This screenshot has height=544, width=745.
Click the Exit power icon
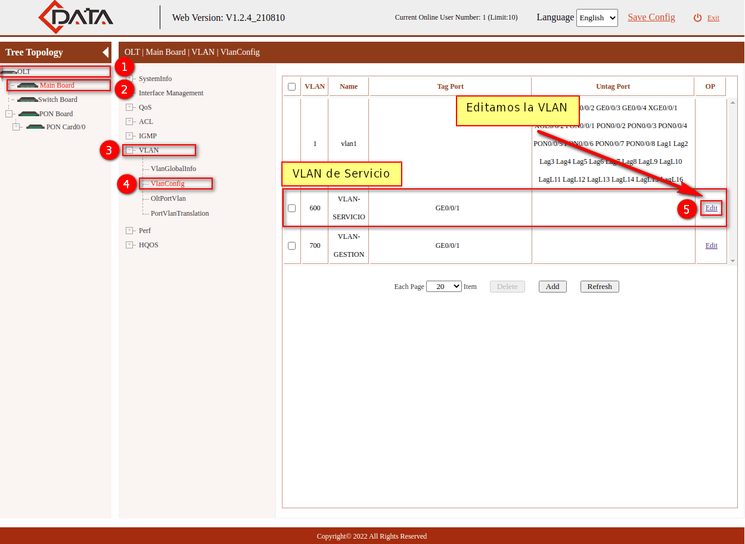(x=697, y=18)
